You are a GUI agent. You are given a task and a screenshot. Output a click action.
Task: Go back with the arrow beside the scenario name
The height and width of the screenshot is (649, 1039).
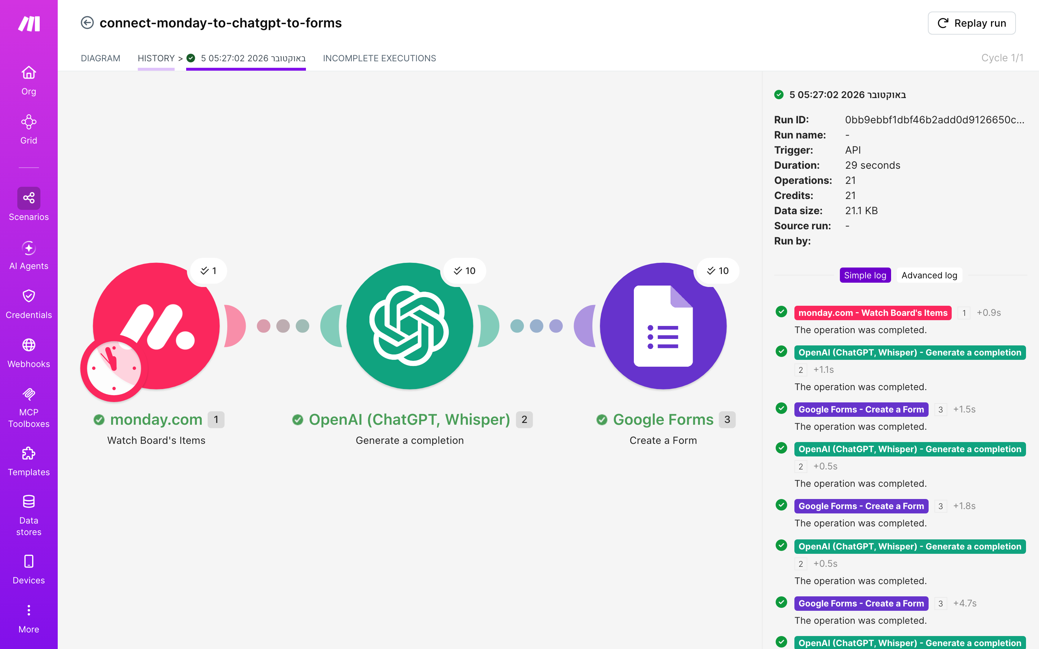pyautogui.click(x=87, y=23)
